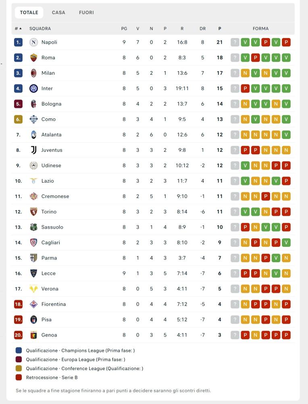Switch to the CASA tab
This screenshot has width=308, height=404.
(x=58, y=13)
